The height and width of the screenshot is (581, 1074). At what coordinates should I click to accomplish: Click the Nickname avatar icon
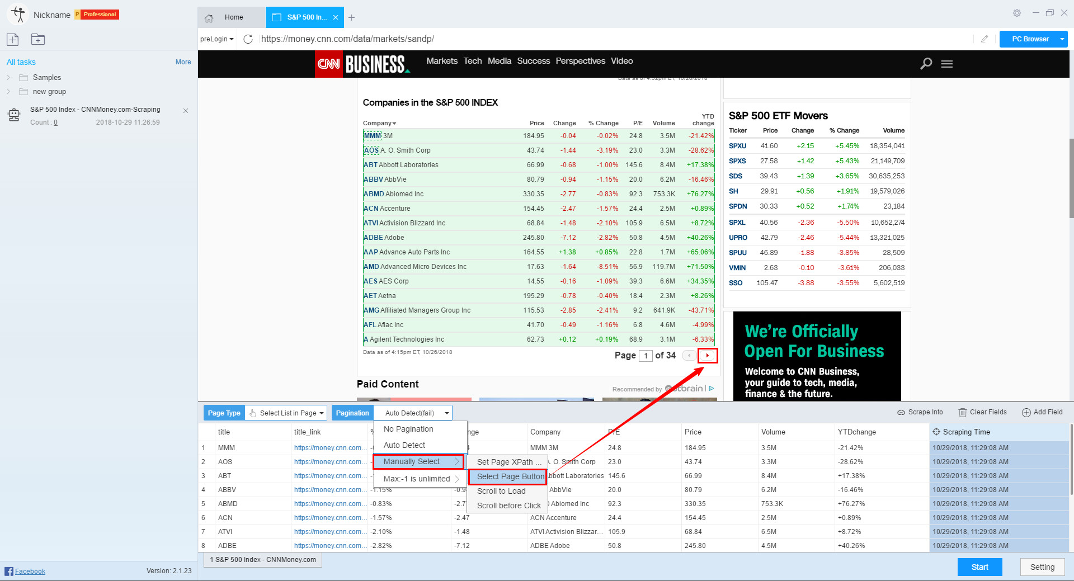(18, 15)
